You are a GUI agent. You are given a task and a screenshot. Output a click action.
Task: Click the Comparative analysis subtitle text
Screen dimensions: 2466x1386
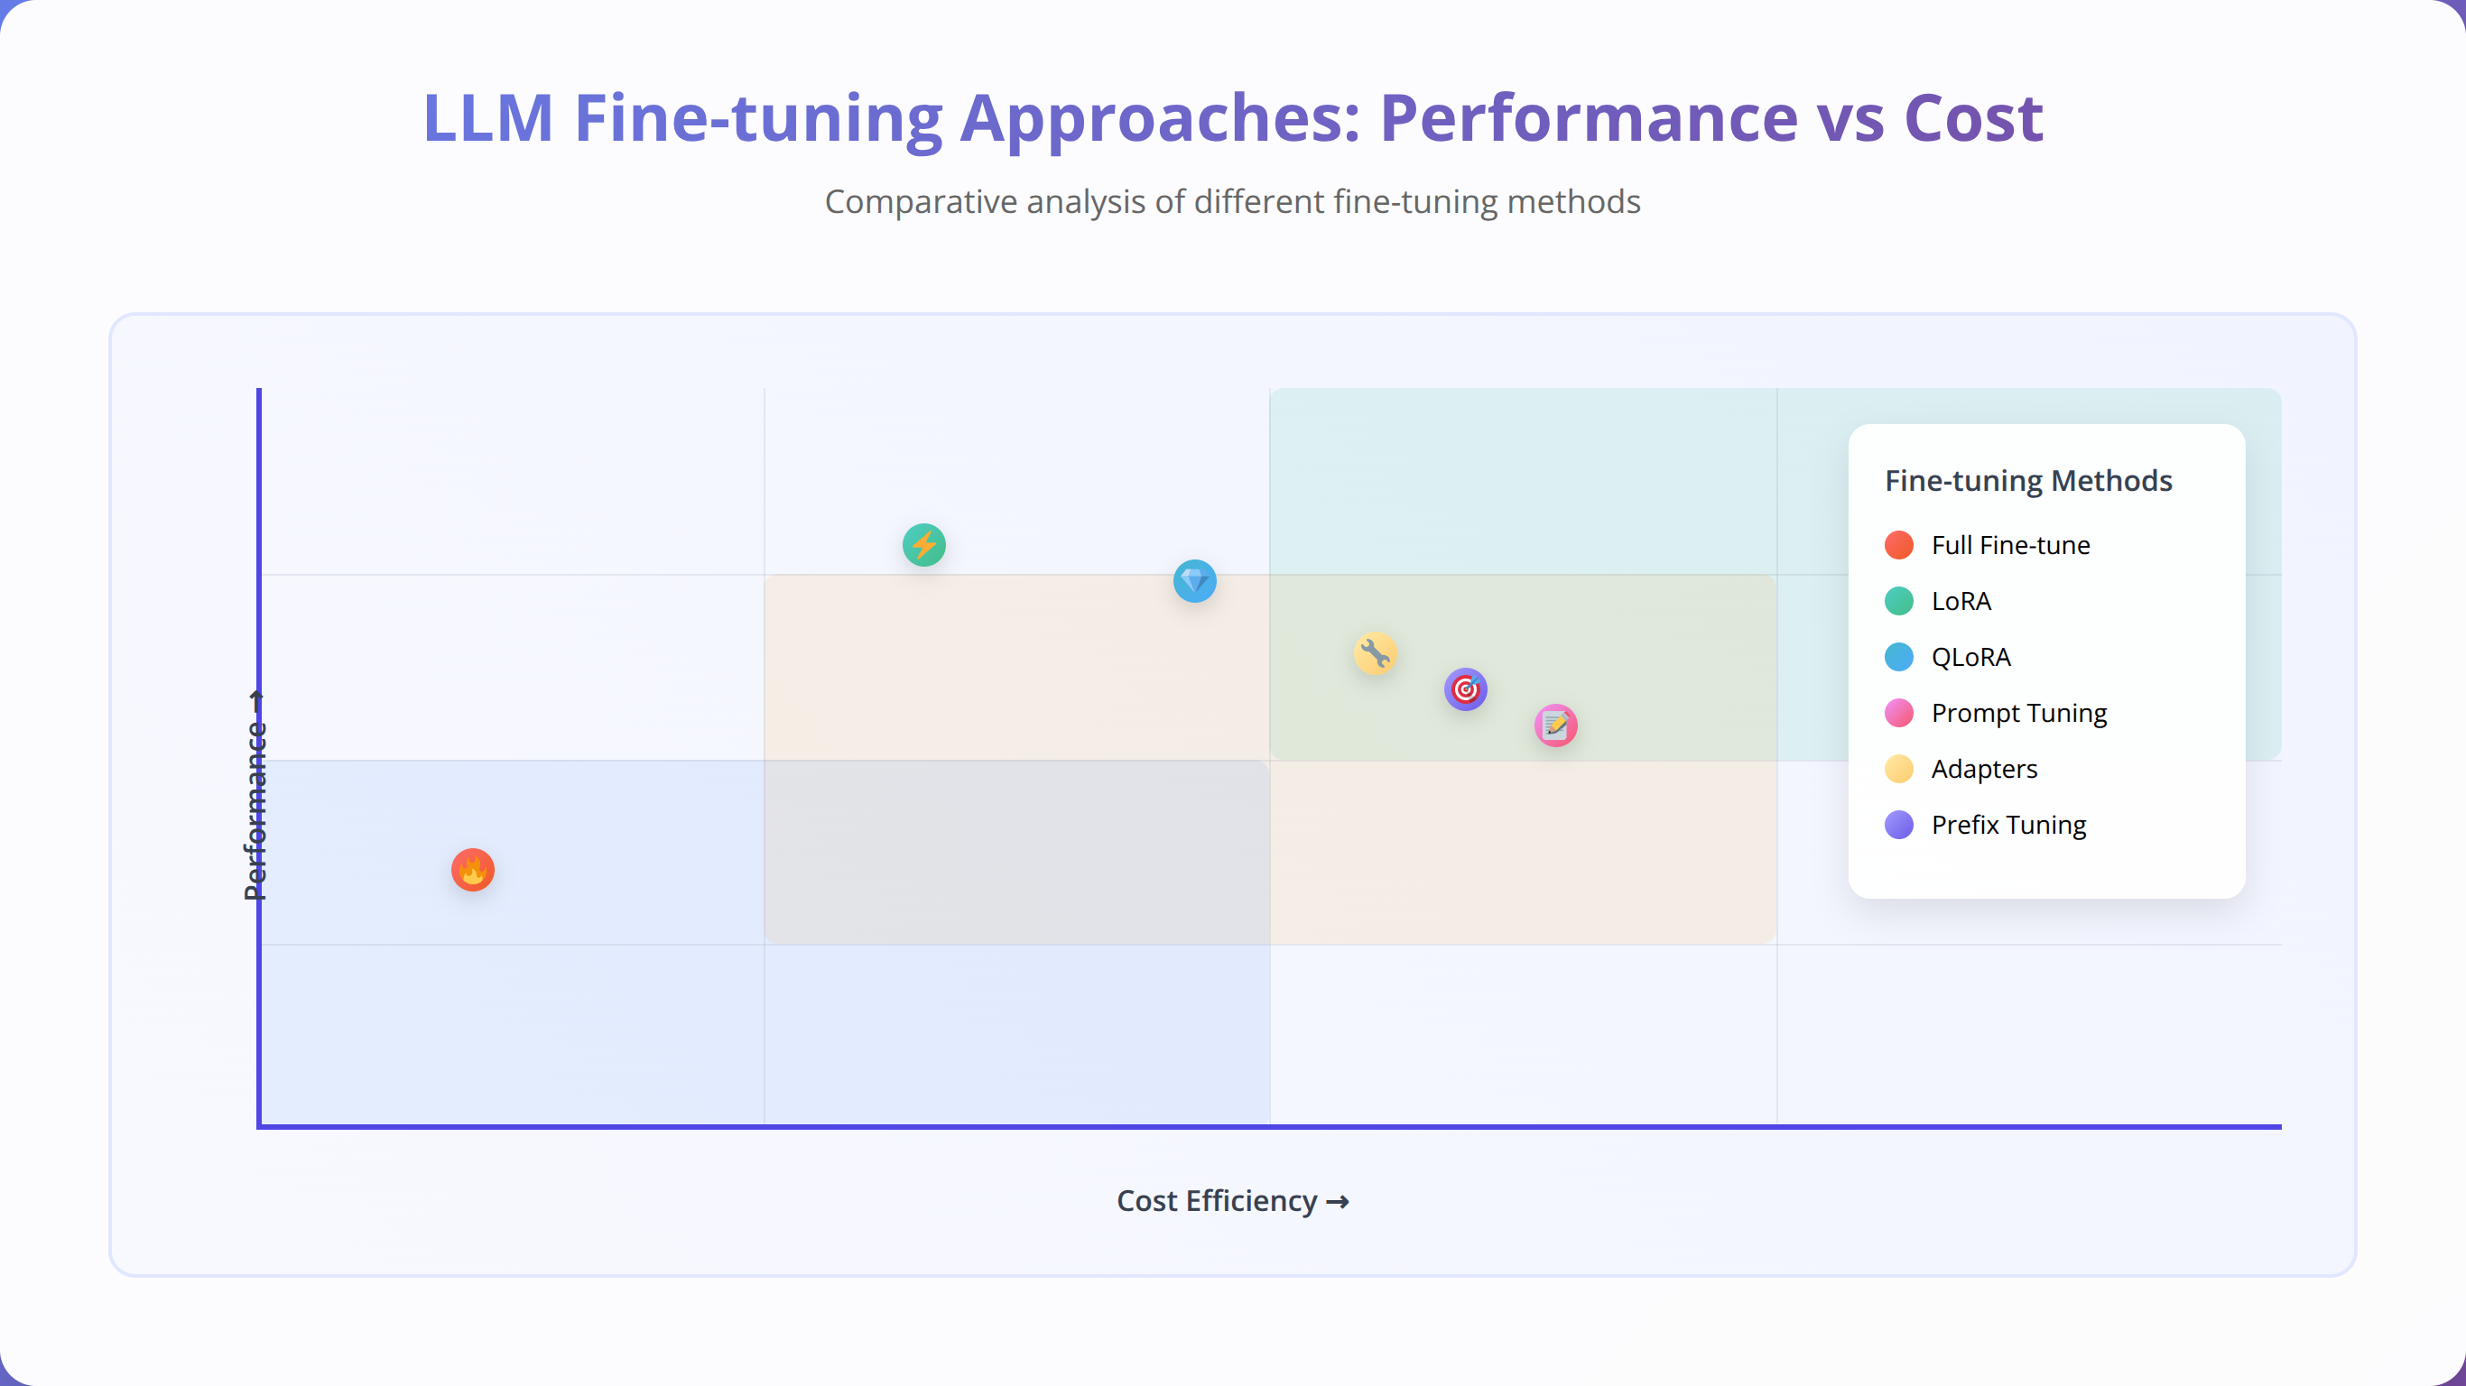point(1233,202)
